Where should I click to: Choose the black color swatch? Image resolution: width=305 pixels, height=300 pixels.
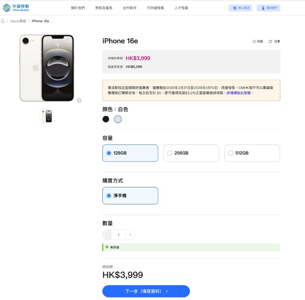pyautogui.click(x=106, y=119)
